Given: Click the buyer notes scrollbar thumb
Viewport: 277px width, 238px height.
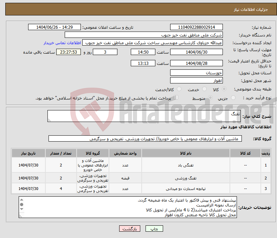Looking at the screenshot, I should click(22, 204).
